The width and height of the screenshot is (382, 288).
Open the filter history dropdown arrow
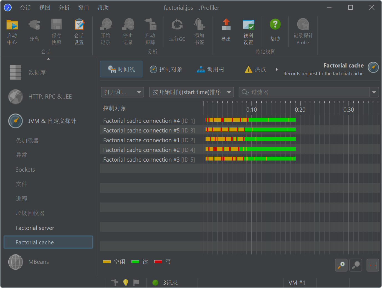click(x=374, y=92)
